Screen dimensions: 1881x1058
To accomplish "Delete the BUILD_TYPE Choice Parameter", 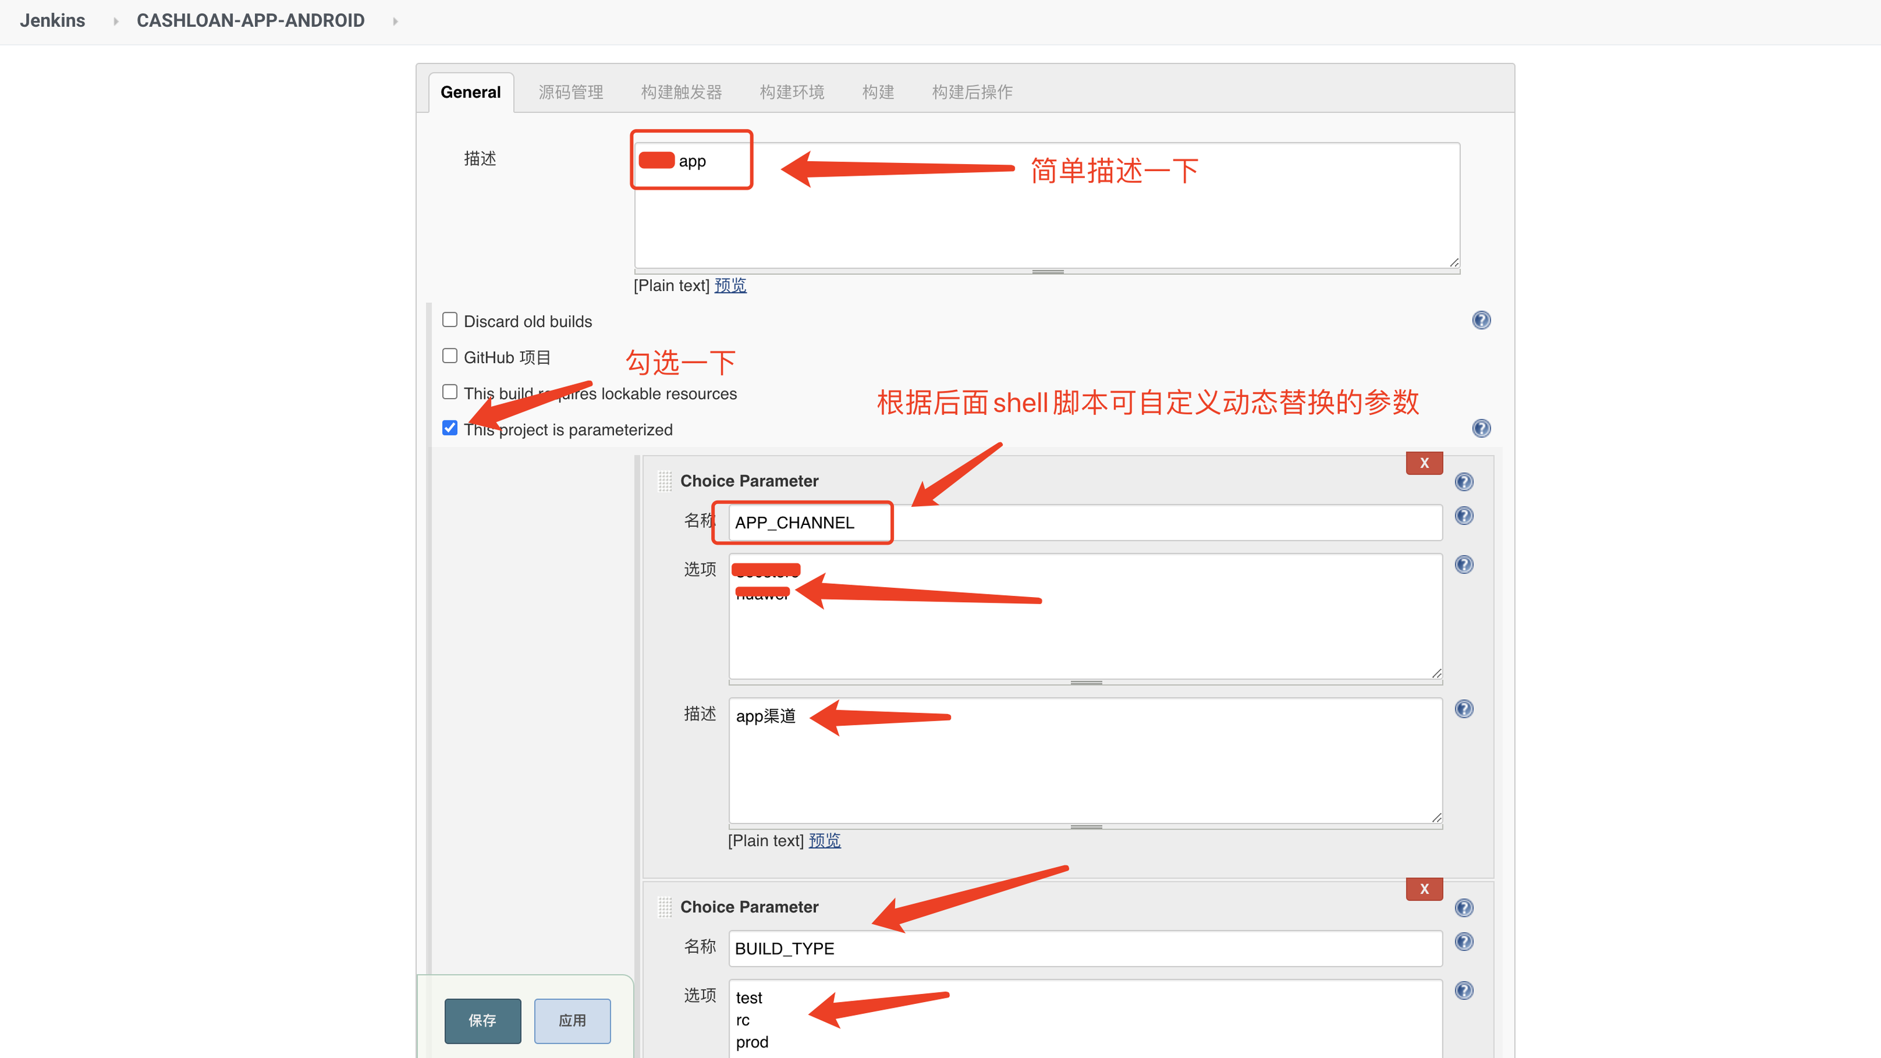I will [x=1423, y=889].
